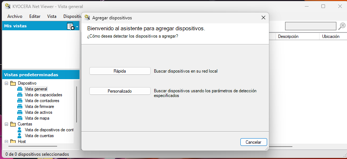Viewport: 347px width, 159px height.
Task: Cancel the add devices wizard
Action: 254,142
